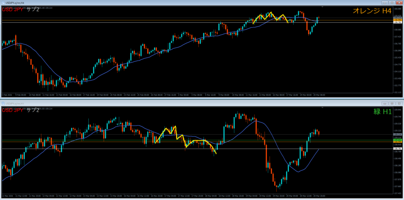Click the 11 Mar 2026 date label on H1 chart
Screen dimensions: 404x200
(7, 196)
